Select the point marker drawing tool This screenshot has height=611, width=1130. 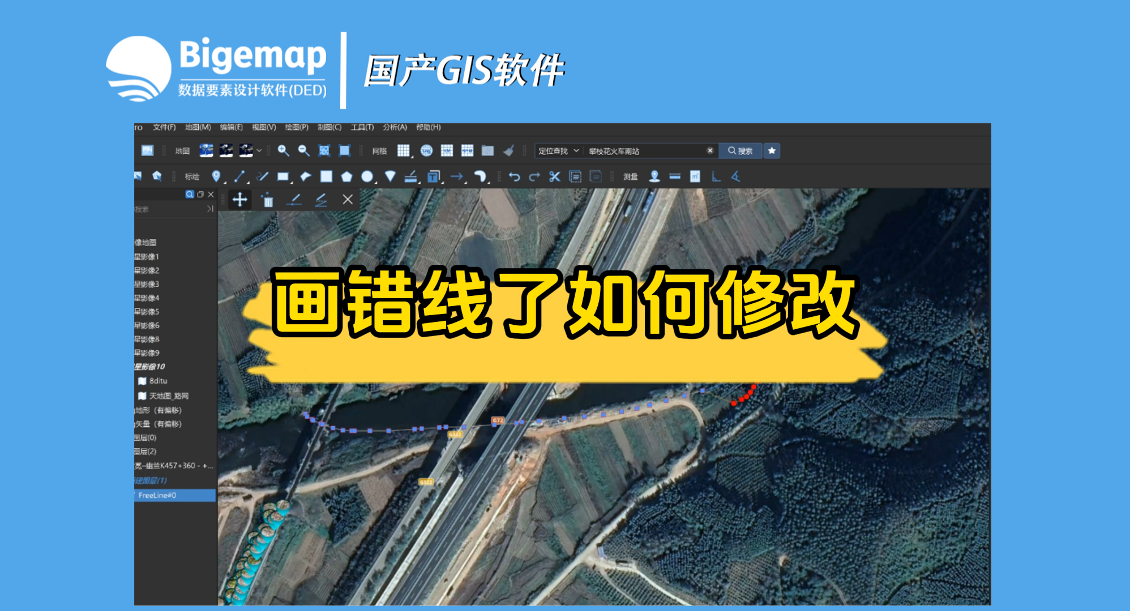216,177
